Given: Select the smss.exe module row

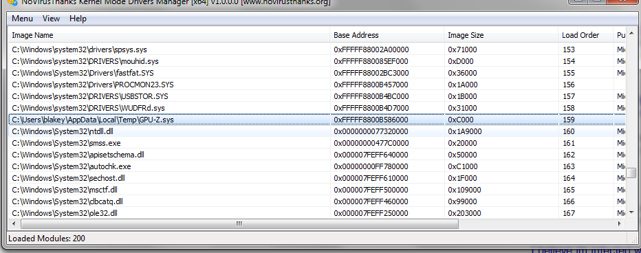Looking at the screenshot, I should (317, 143).
